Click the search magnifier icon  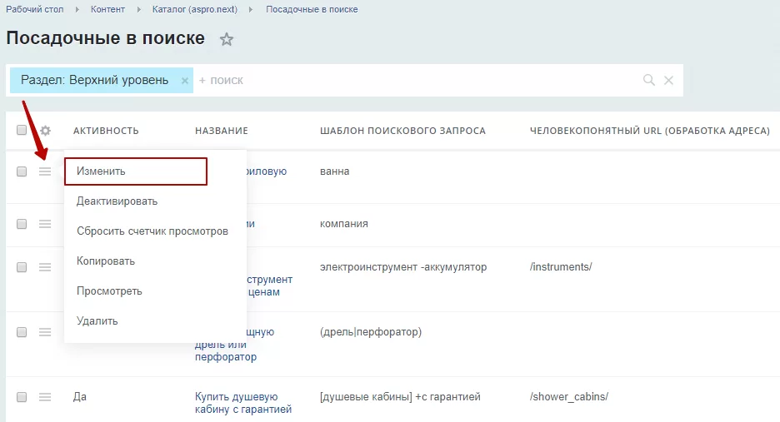[648, 80]
